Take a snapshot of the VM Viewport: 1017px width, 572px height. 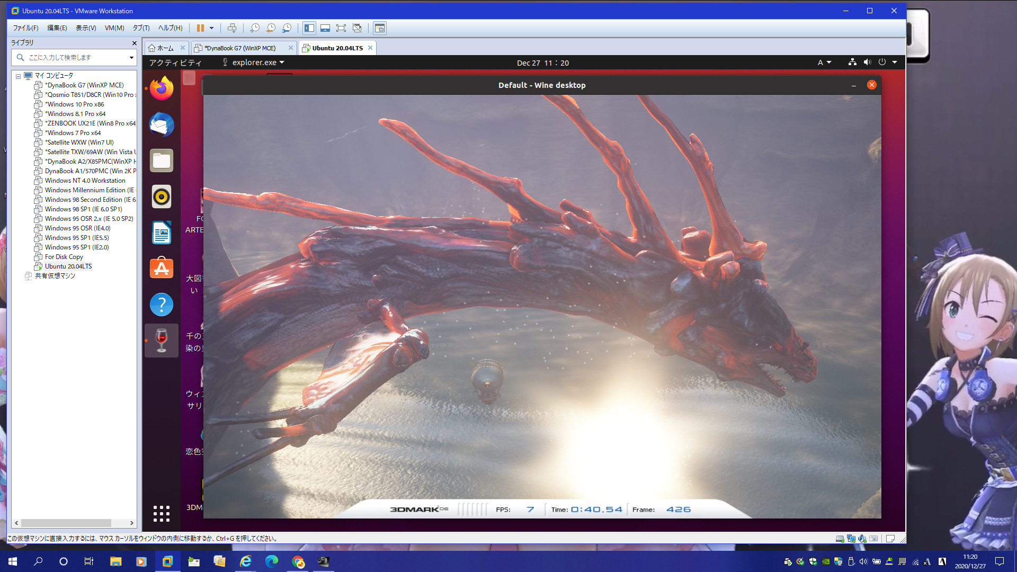255,28
